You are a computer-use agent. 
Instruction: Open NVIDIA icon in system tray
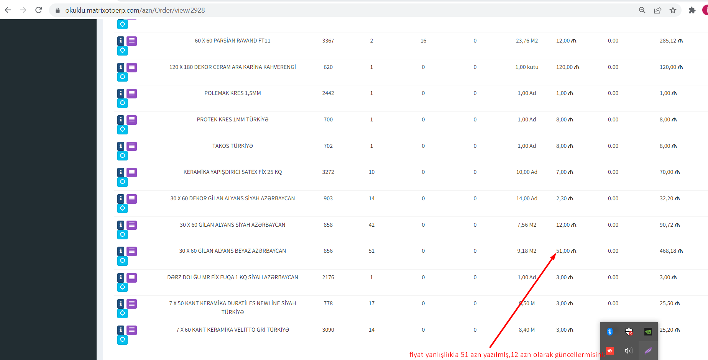click(648, 332)
